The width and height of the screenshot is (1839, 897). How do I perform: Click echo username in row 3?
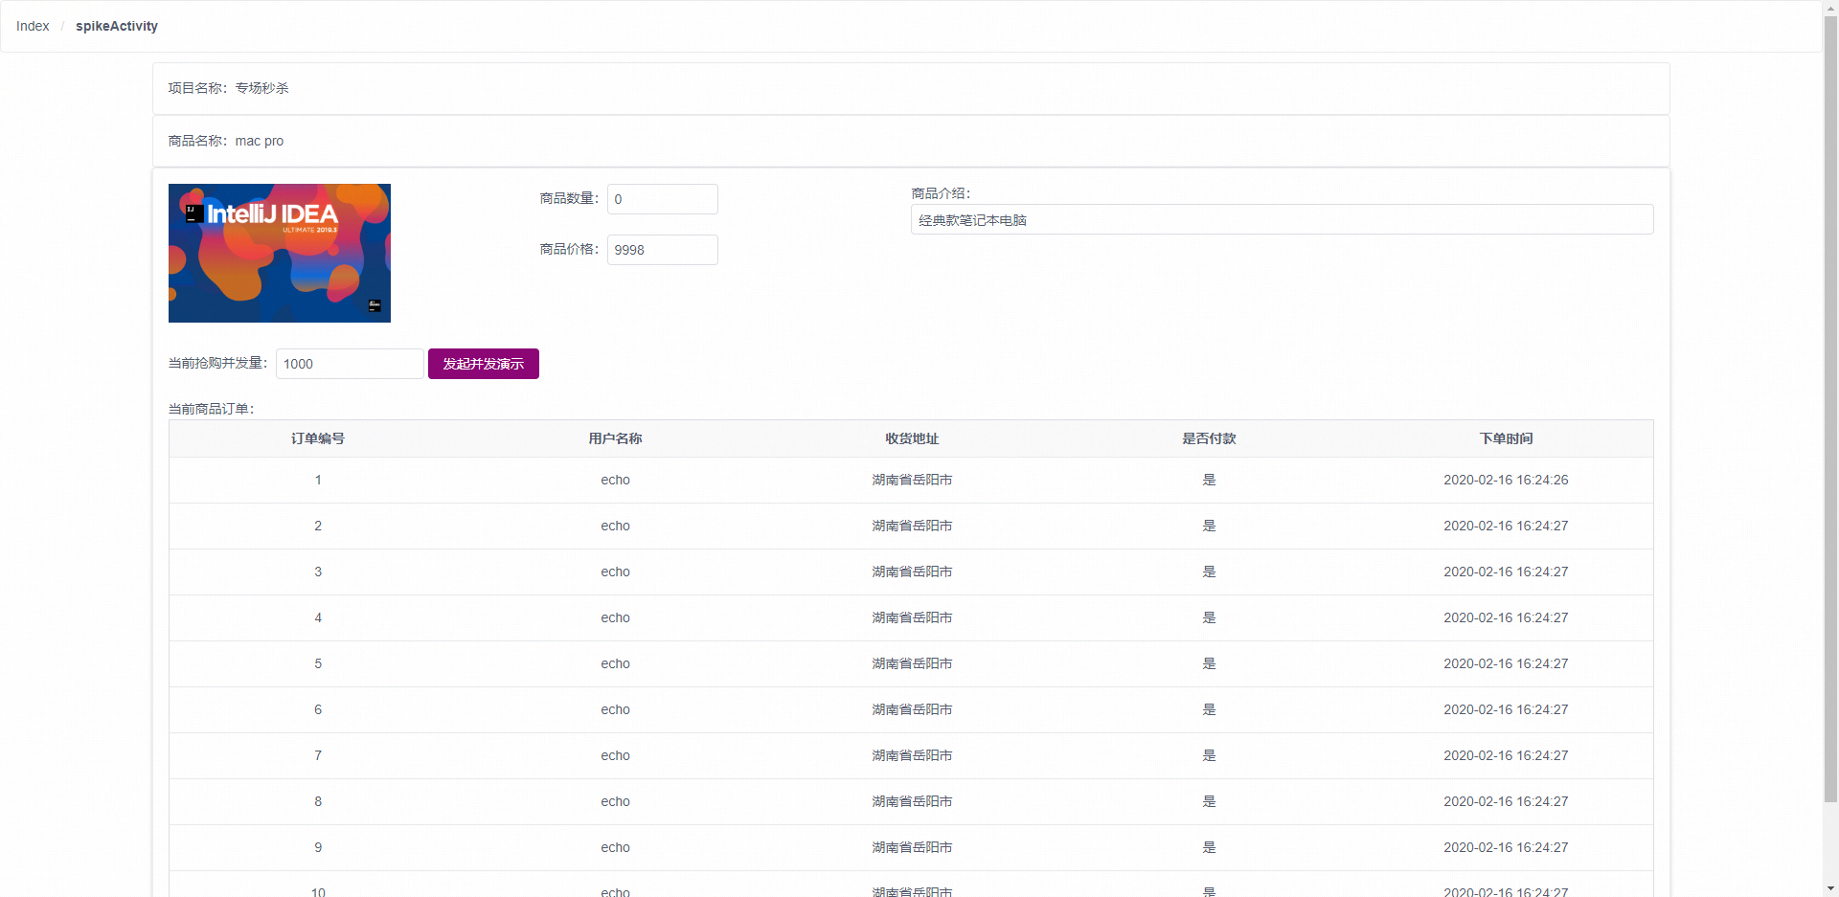[x=615, y=572]
